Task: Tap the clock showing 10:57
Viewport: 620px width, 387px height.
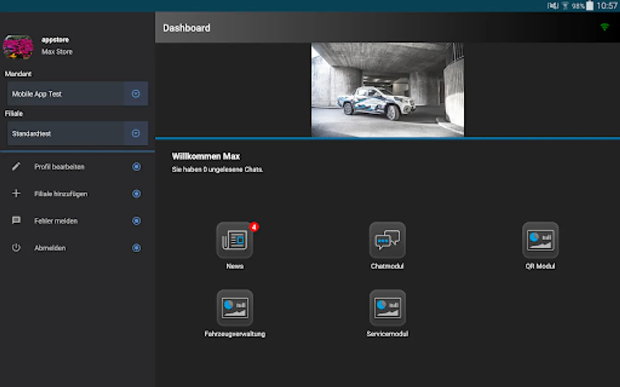Action: 607,6
